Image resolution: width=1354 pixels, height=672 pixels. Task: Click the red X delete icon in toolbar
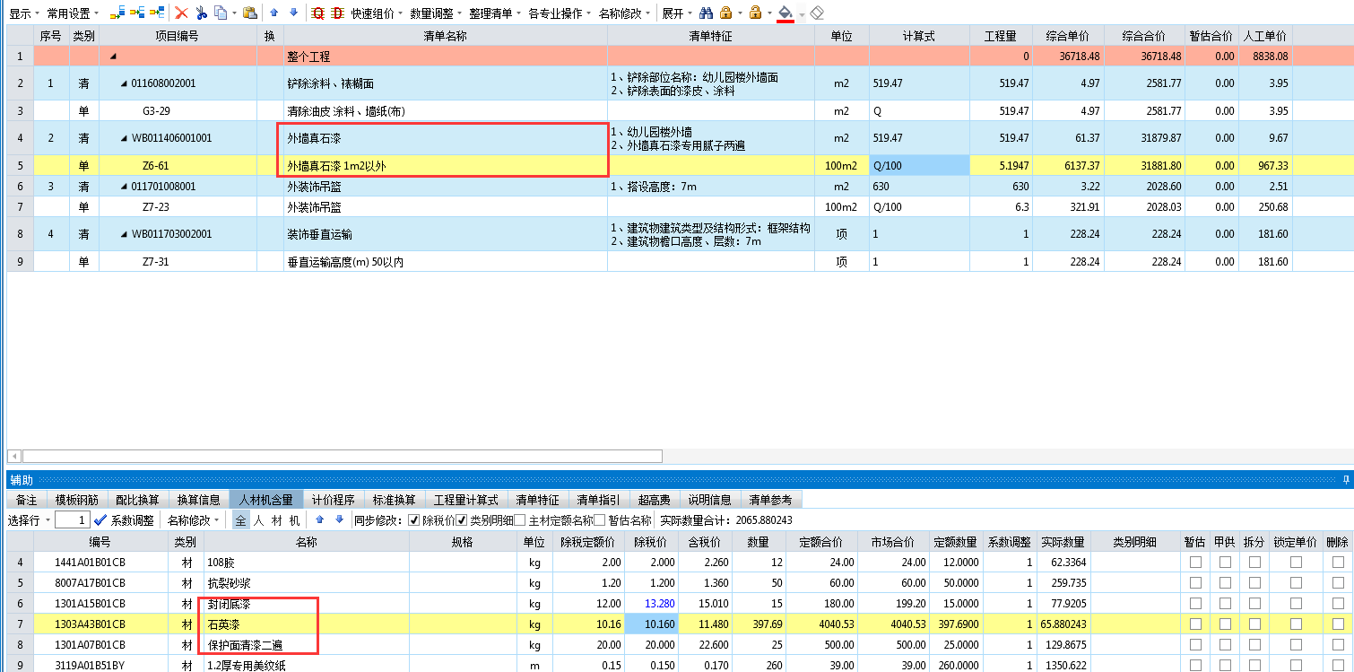point(181,13)
